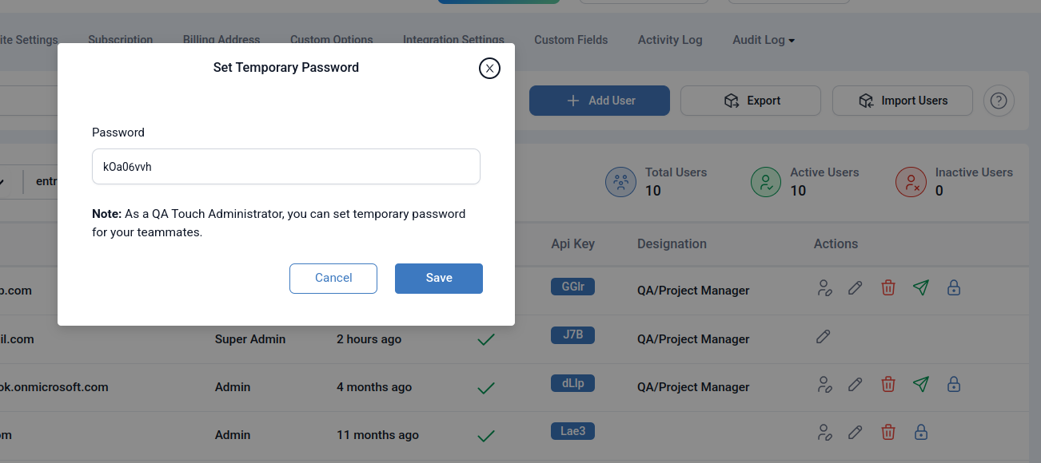Open Import Users

[902, 101]
